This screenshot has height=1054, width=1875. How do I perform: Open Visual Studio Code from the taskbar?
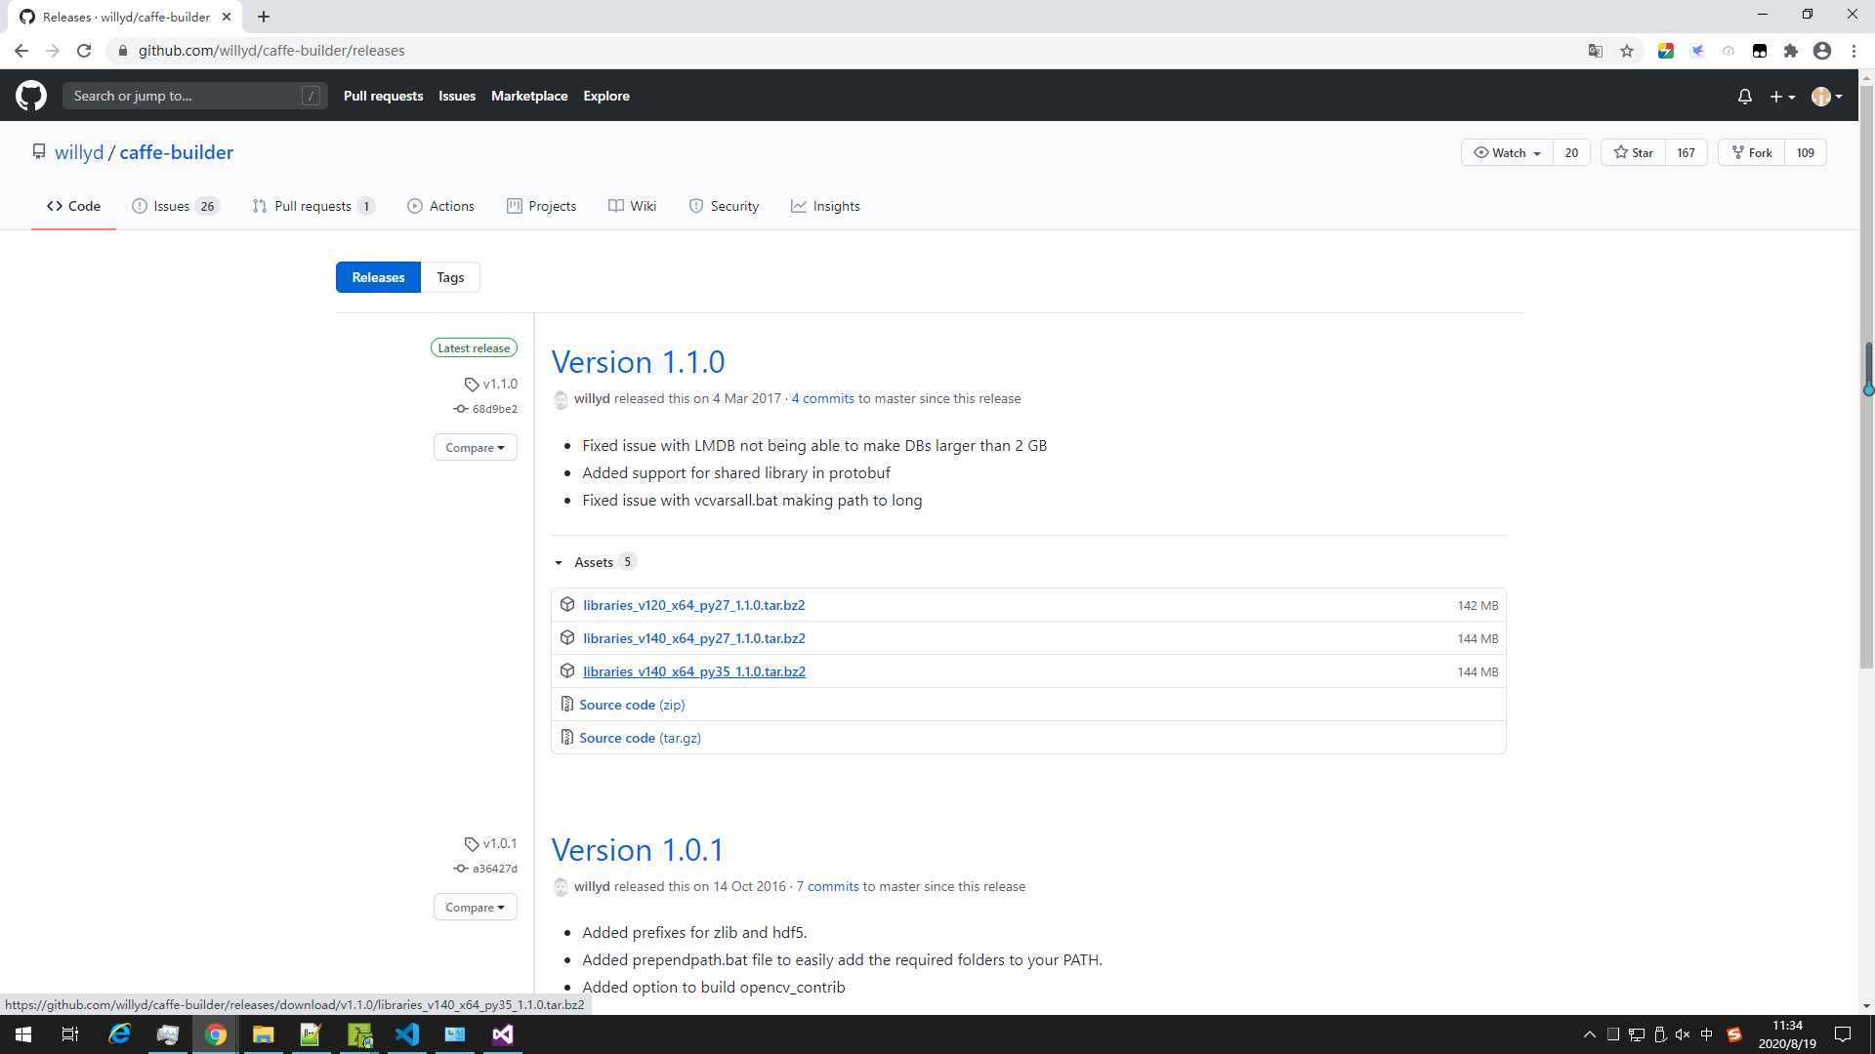407,1034
